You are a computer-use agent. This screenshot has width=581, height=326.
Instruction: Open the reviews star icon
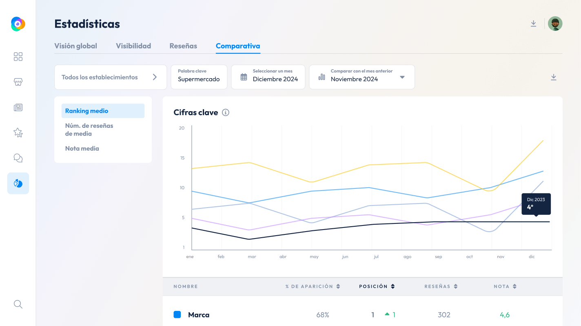(x=18, y=132)
